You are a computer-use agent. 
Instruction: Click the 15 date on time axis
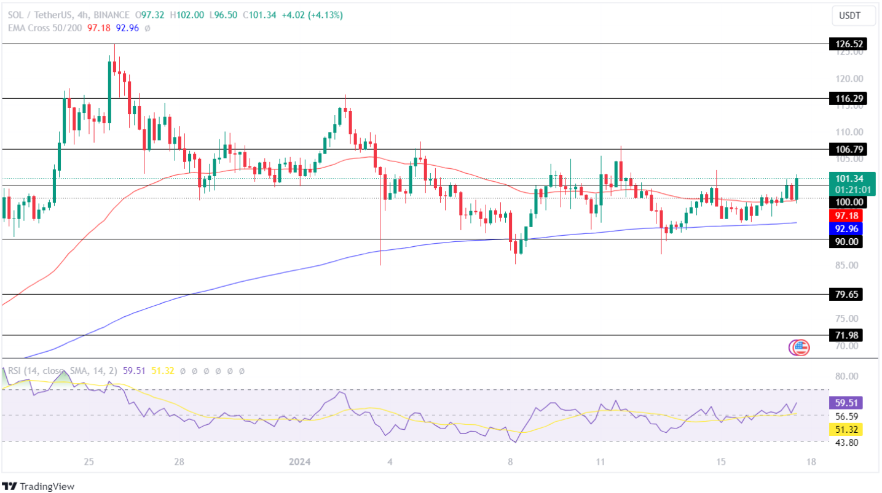[721, 462]
